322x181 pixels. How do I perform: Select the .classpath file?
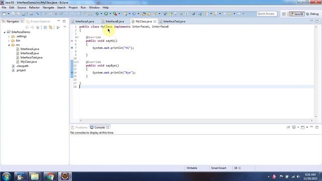click(x=22, y=66)
